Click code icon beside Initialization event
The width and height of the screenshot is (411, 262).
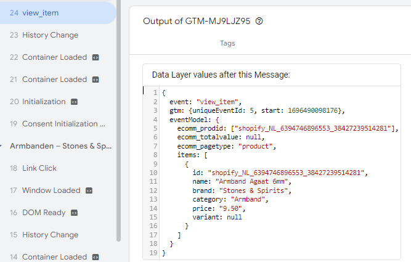point(74,102)
